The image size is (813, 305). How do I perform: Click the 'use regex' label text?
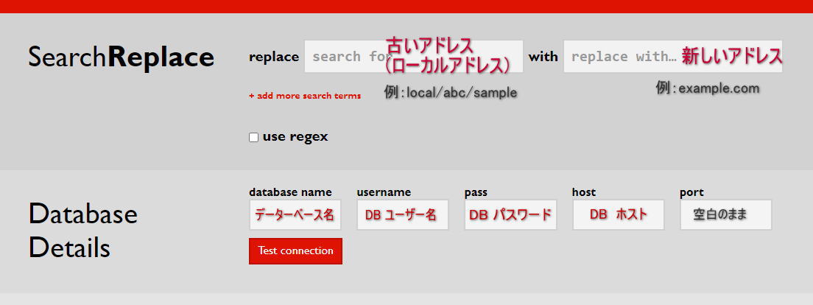point(295,137)
